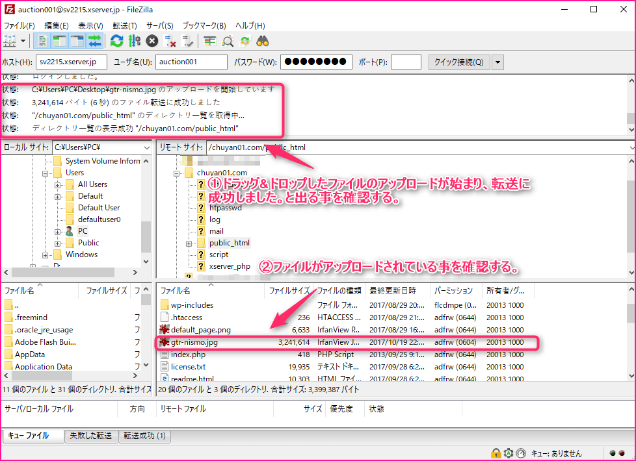
Task: Open the 表示(V) menu
Action: 90,25
